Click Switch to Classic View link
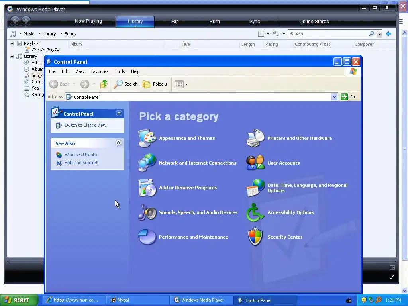Image resolution: width=408 pixels, height=306 pixels. [x=85, y=125]
